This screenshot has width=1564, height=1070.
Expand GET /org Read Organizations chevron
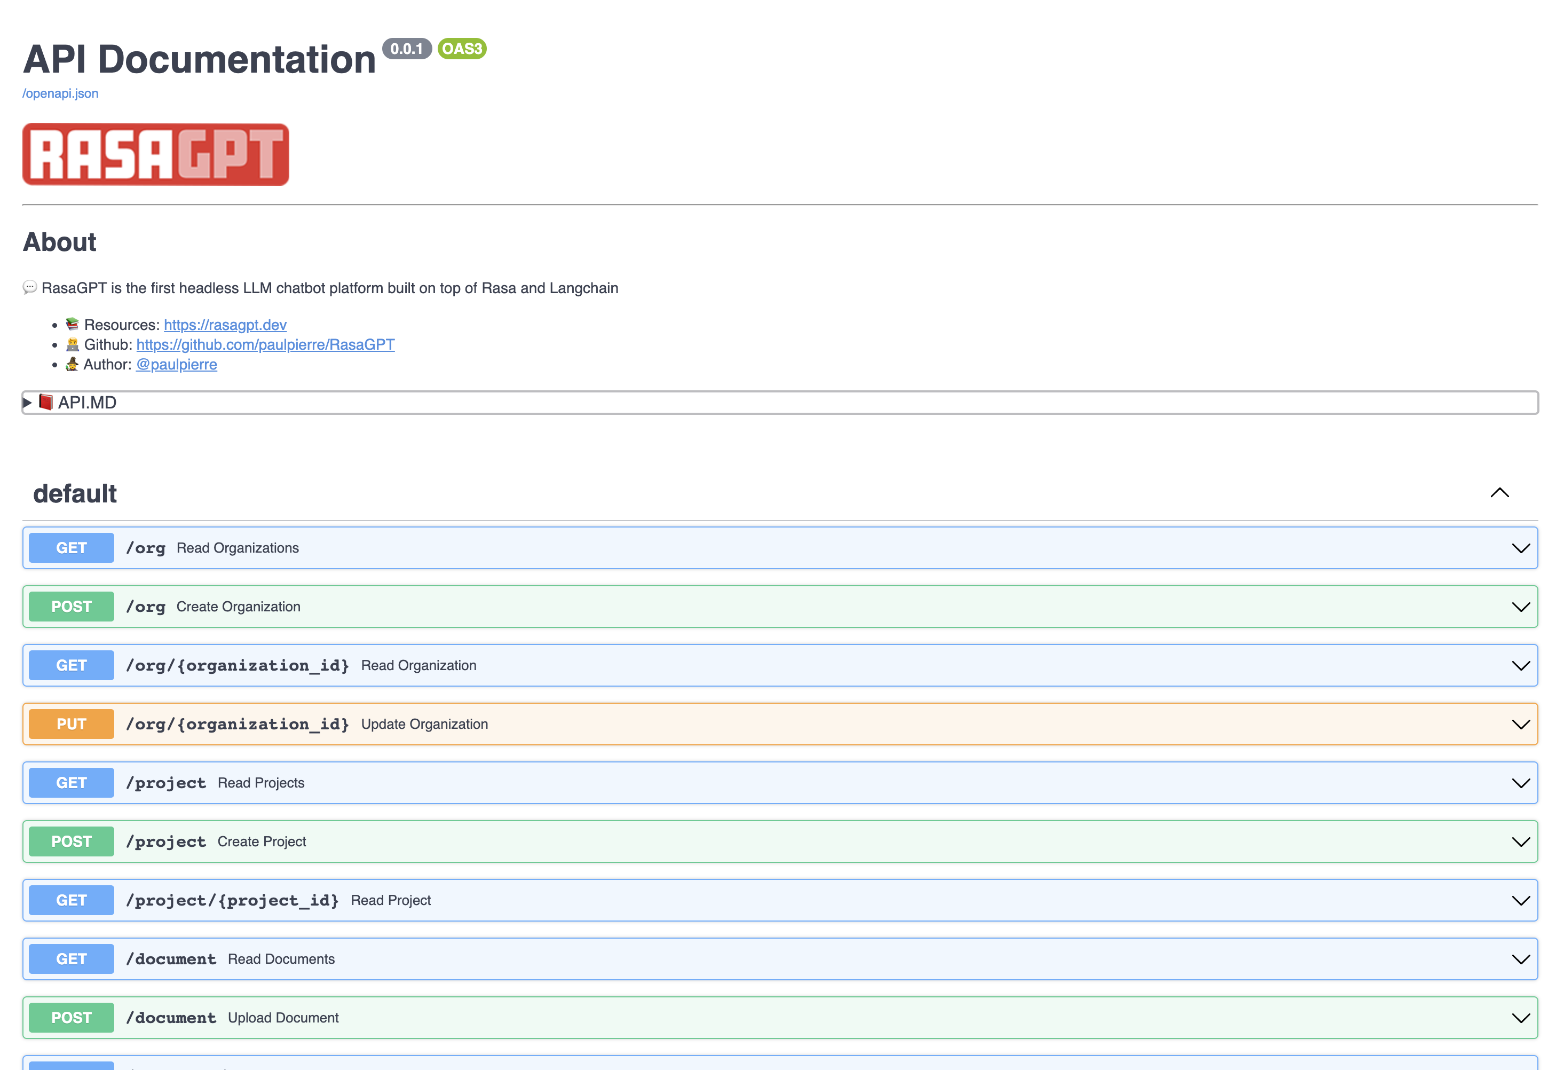tap(1520, 548)
